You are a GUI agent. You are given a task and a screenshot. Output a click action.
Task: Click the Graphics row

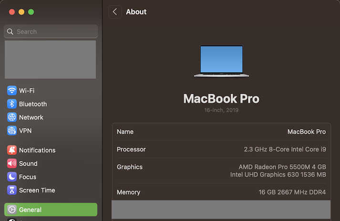click(x=221, y=171)
